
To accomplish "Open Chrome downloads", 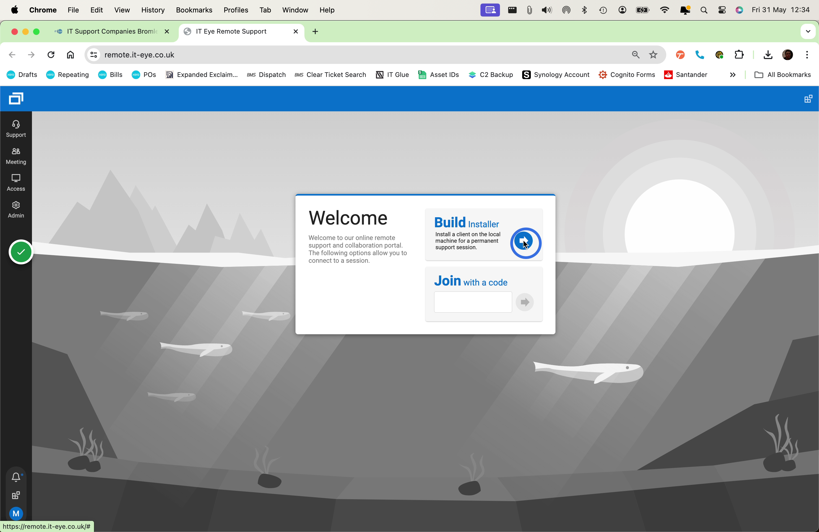I will (768, 55).
